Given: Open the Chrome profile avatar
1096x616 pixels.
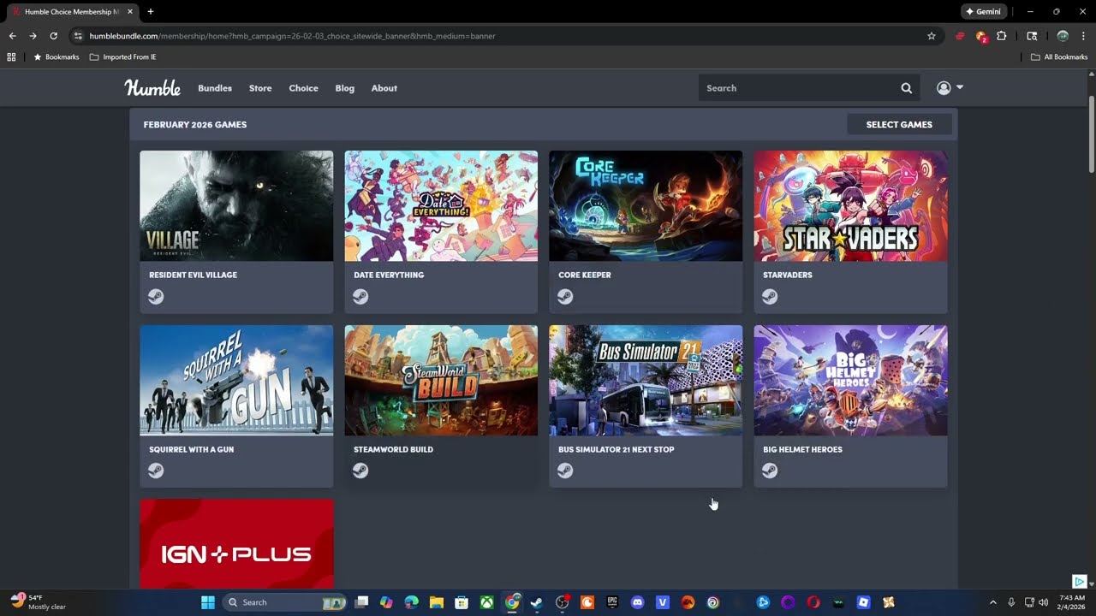Looking at the screenshot, I should [1063, 36].
